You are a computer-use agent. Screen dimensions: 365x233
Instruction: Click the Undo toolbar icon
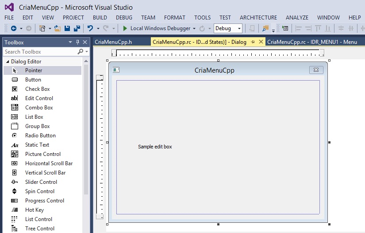pyautogui.click(x=90, y=28)
